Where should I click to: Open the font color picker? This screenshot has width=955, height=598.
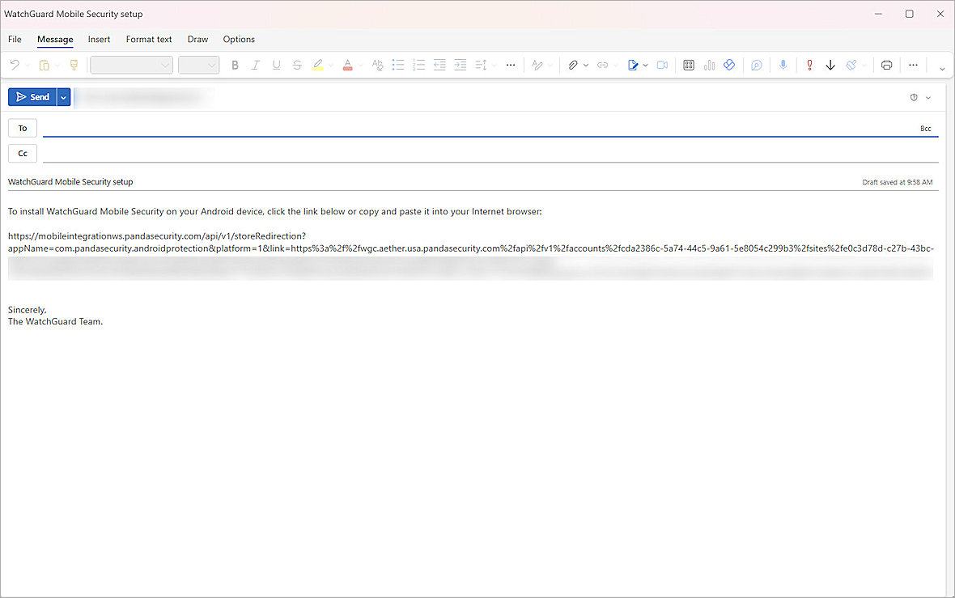pos(348,65)
